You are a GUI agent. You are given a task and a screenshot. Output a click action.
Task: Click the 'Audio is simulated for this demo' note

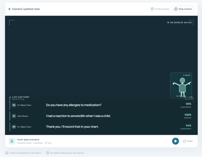[25, 153]
